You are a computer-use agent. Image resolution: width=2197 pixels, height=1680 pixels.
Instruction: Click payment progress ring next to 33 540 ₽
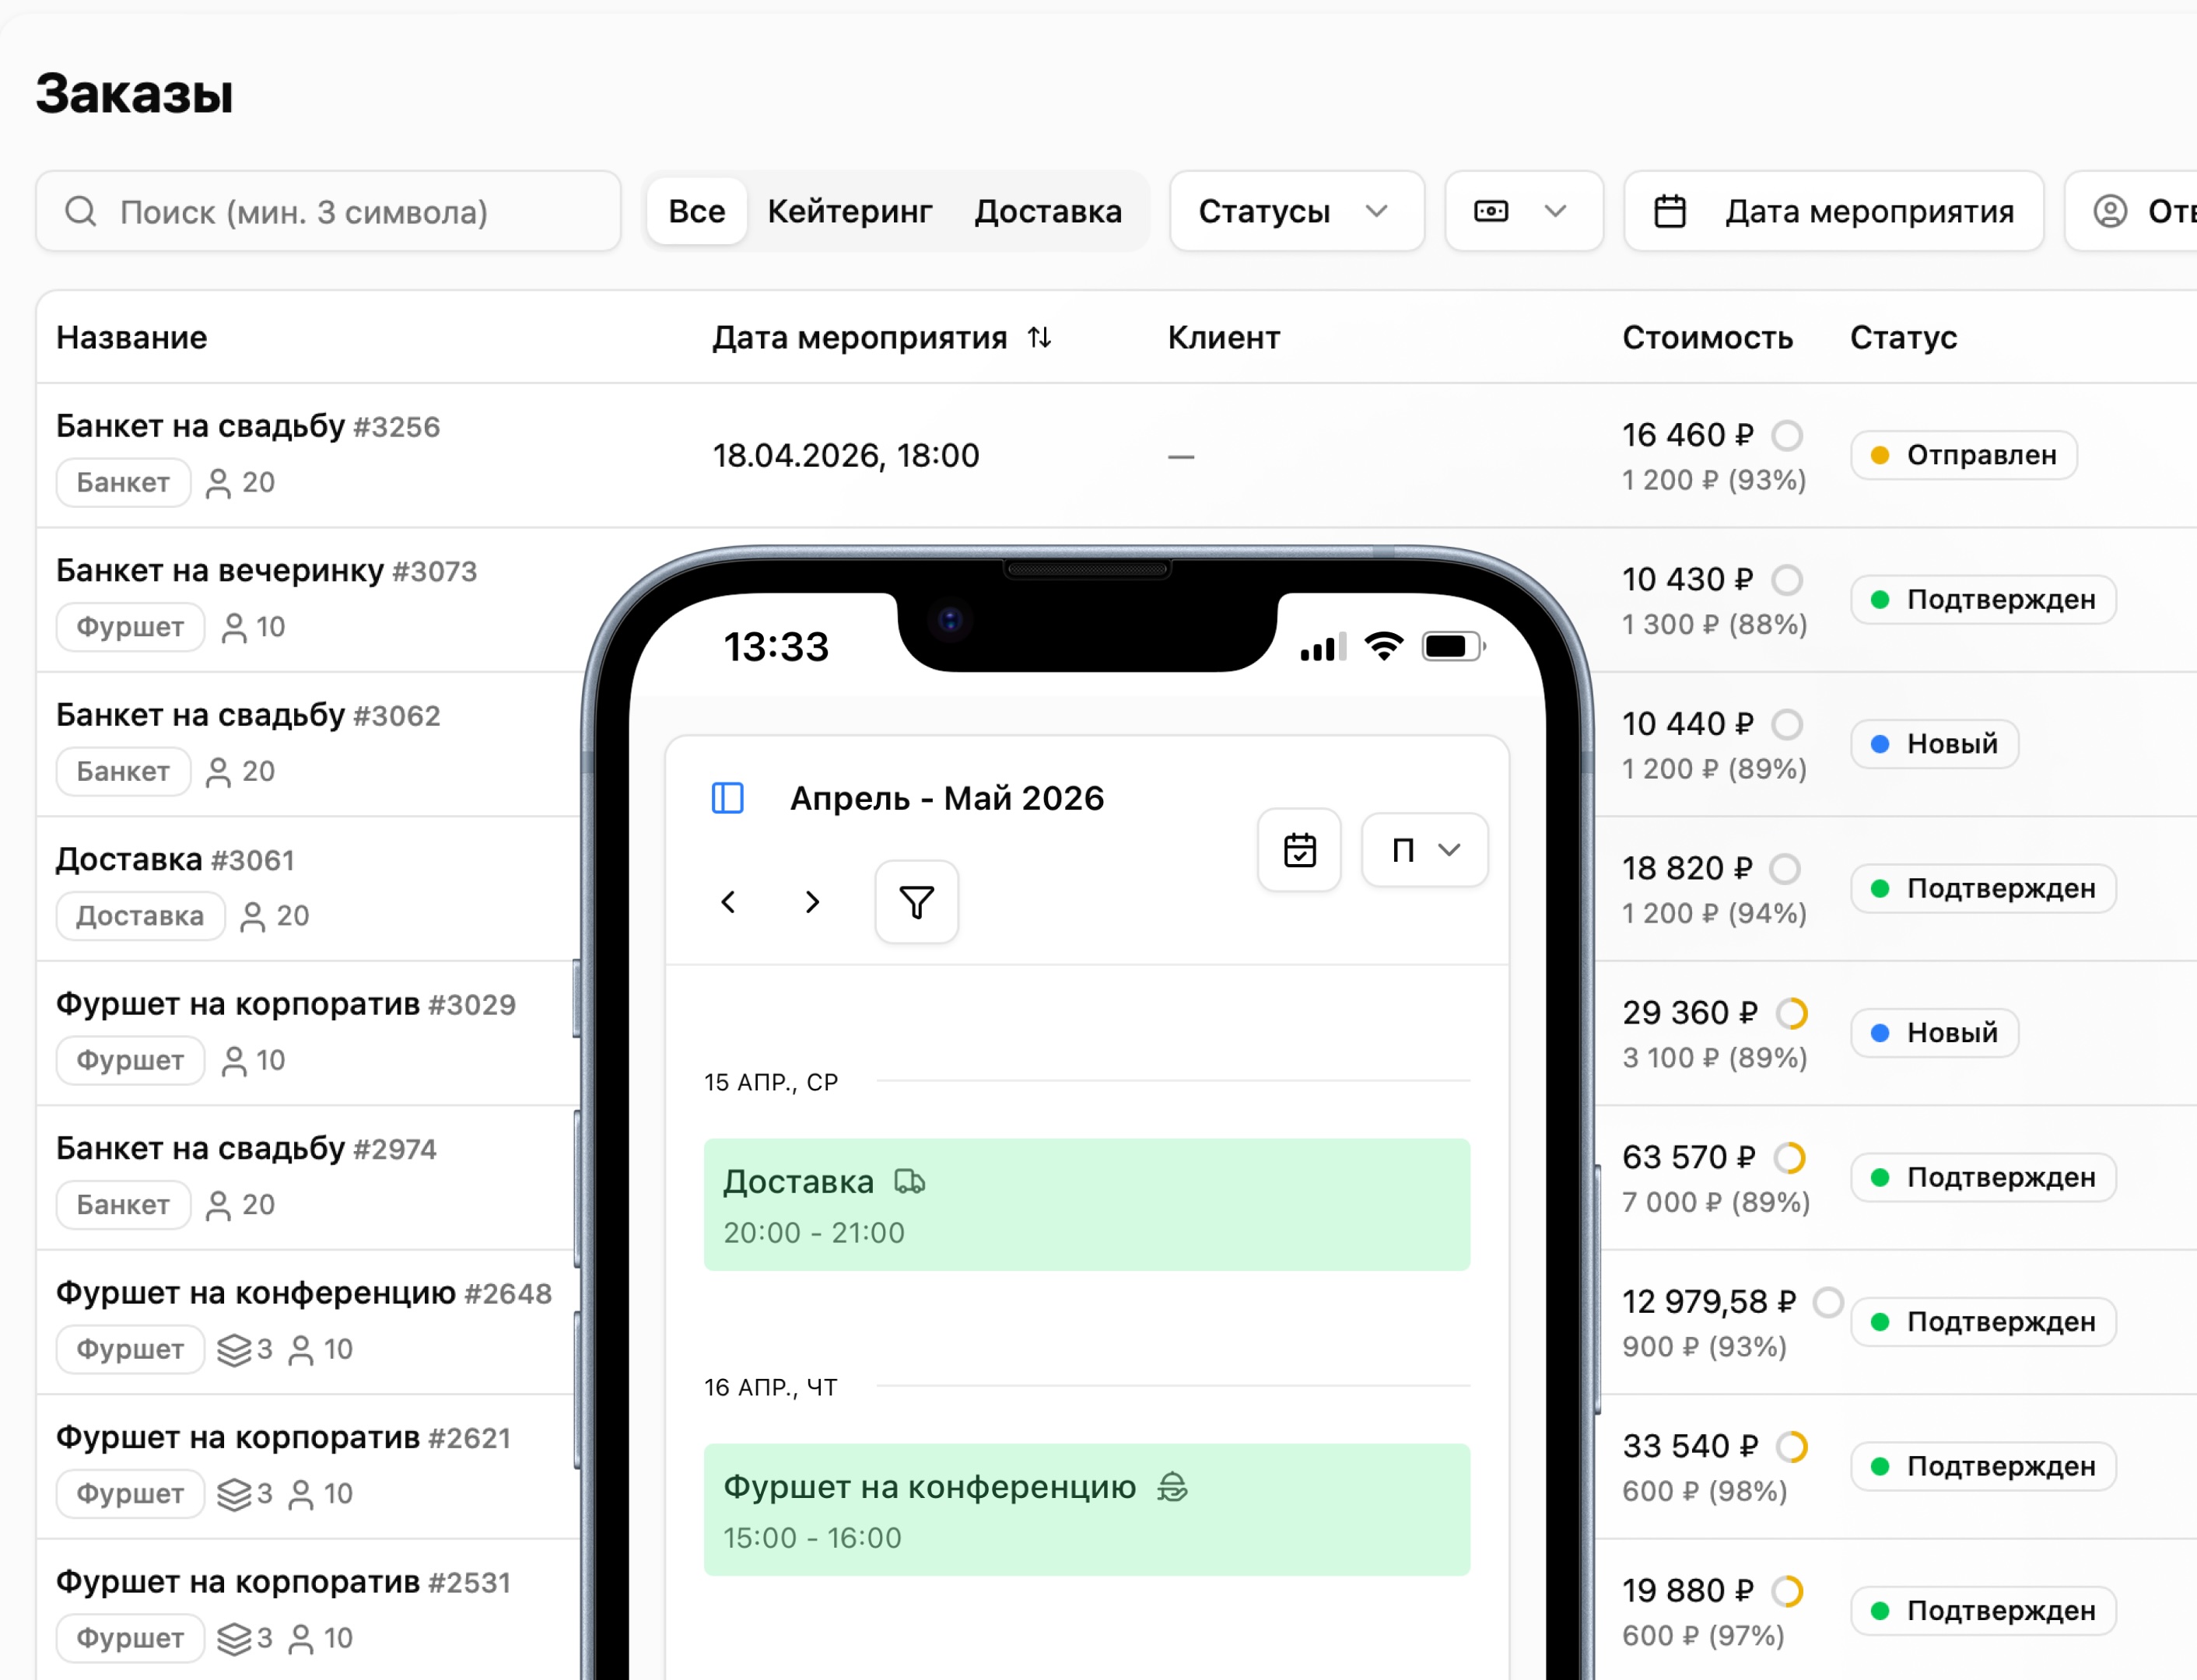point(1791,1446)
